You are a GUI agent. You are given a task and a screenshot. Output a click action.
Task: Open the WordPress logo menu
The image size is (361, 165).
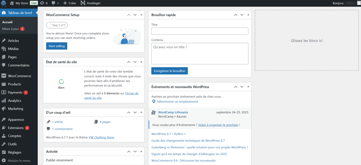click(4, 3)
